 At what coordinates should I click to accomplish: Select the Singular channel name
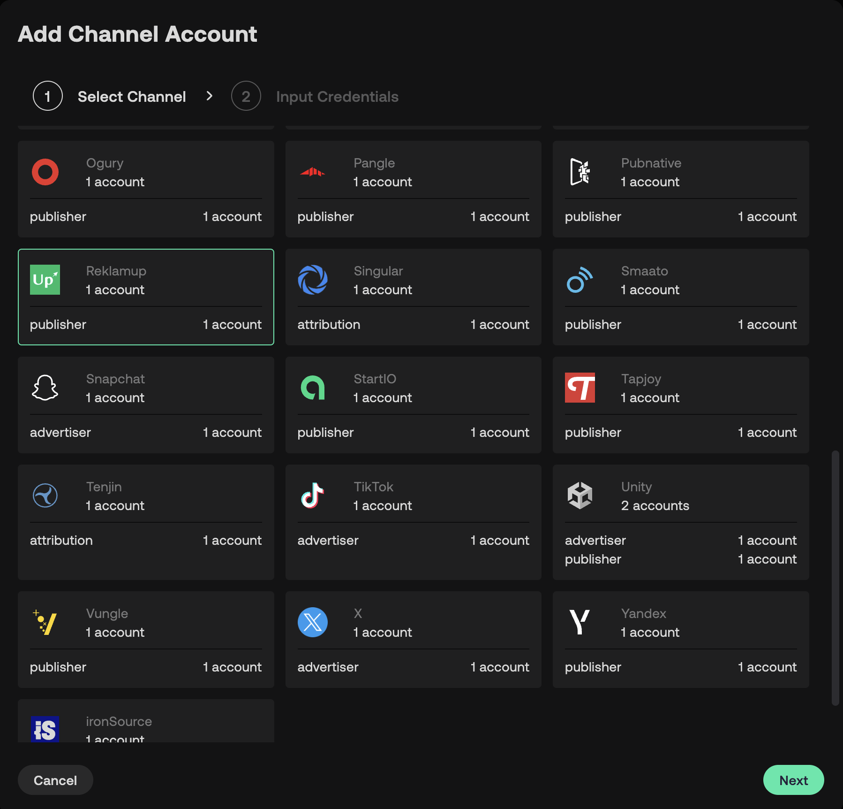click(378, 271)
